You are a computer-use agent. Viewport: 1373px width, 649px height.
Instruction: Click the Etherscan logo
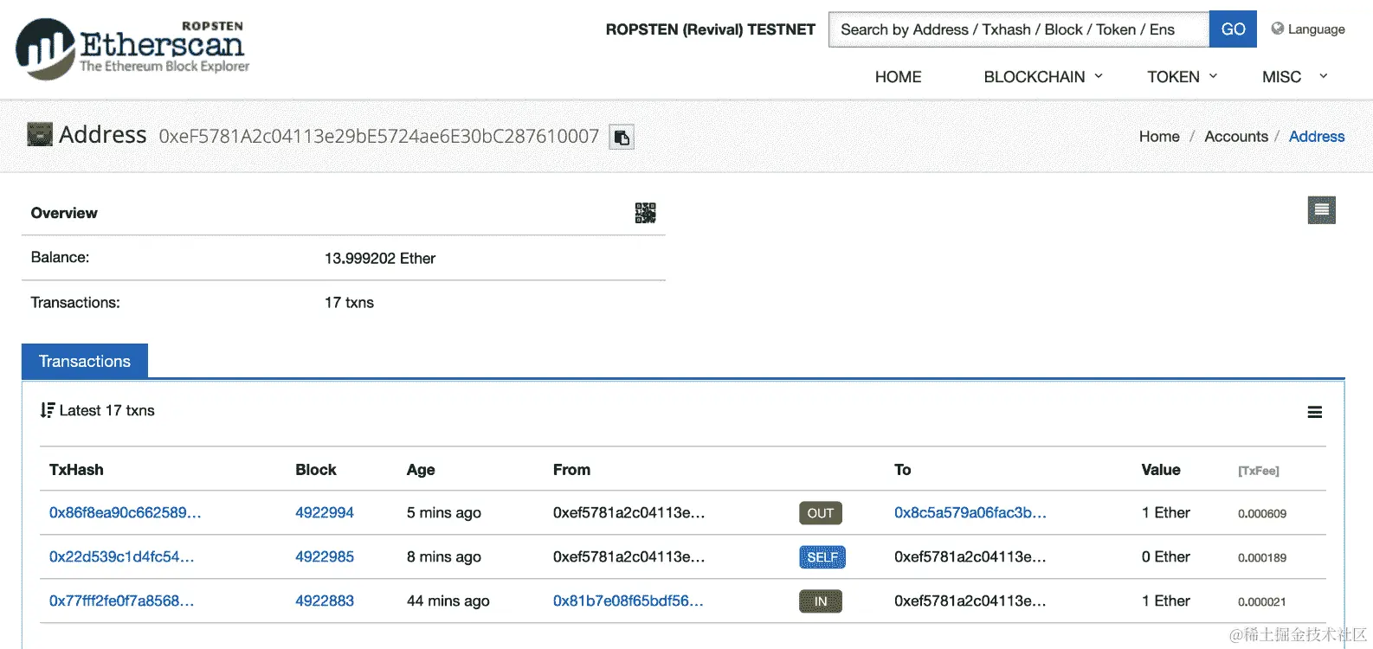point(132,48)
